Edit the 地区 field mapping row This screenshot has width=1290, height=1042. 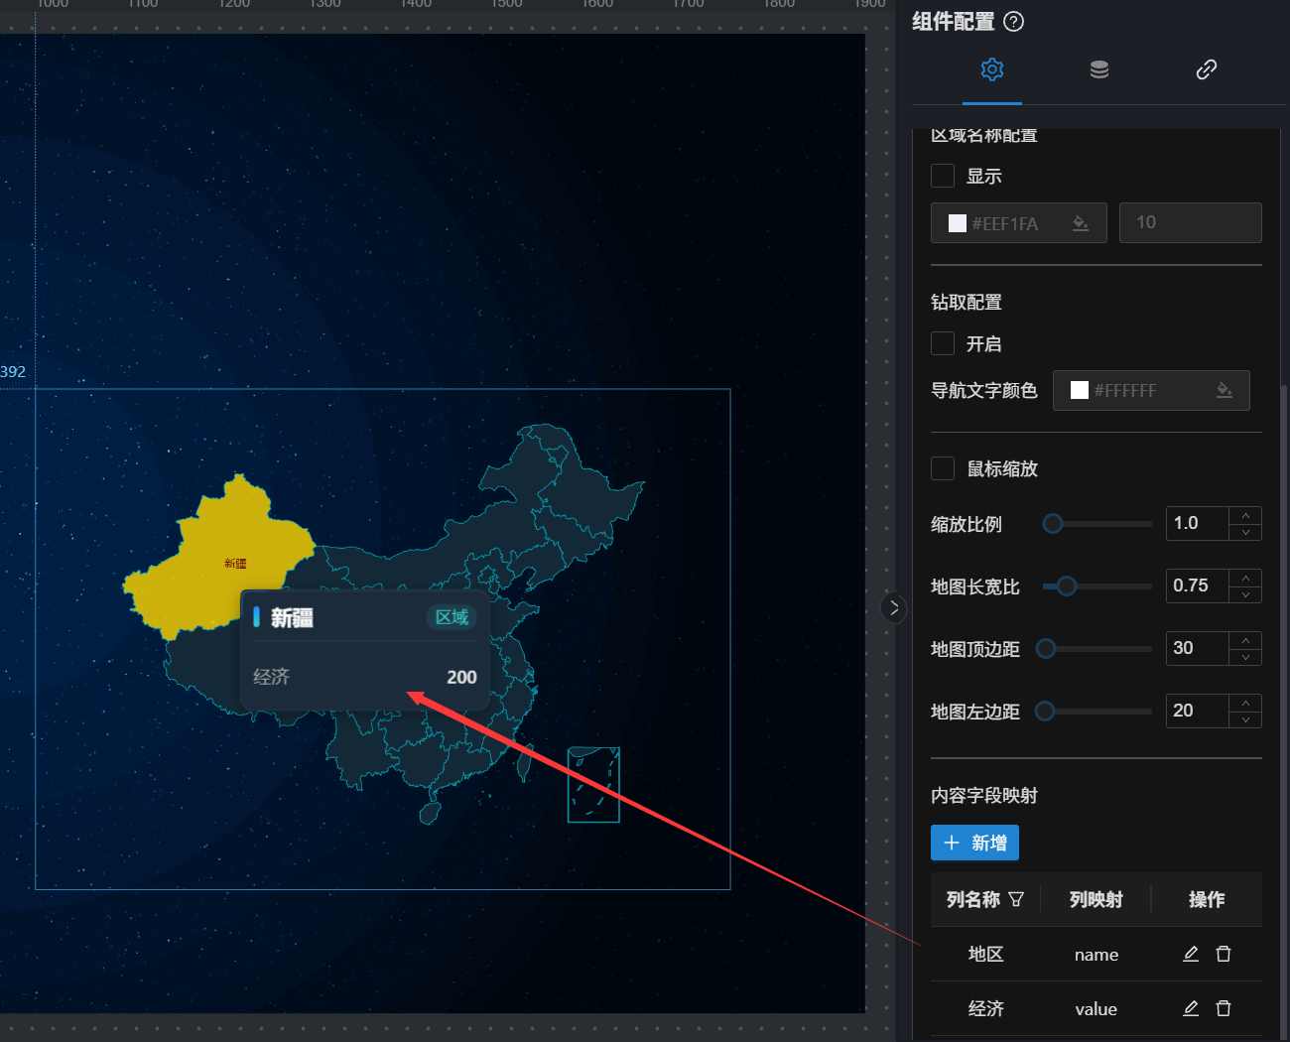(x=1191, y=954)
